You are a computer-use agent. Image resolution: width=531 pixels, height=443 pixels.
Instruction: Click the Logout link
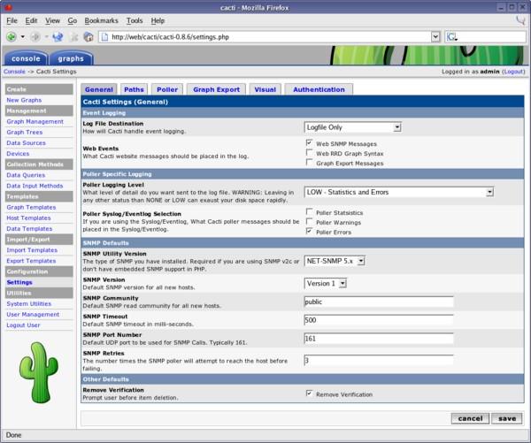(x=513, y=72)
